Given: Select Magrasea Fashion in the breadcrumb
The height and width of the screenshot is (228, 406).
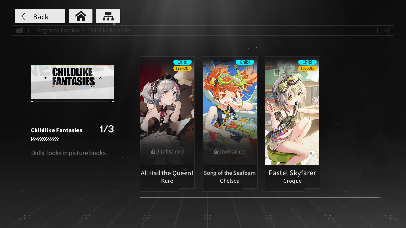Looking at the screenshot, I should [58, 30].
